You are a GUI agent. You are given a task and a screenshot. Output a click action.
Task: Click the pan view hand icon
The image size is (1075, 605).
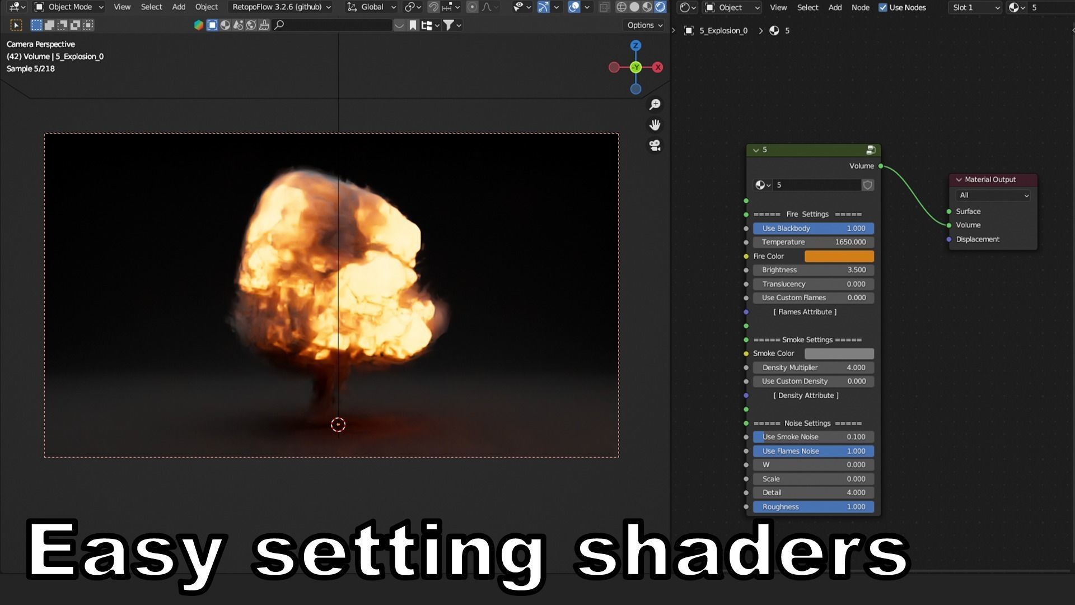655,125
